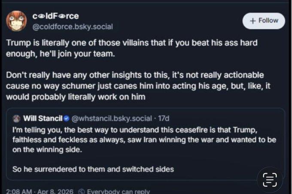Follow the coldforce account
Viewport: 292px width, 194px height.
pos(263,21)
